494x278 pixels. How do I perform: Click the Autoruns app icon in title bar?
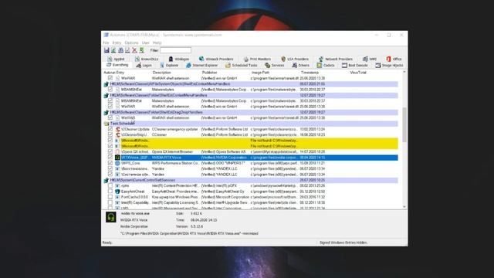click(x=107, y=35)
